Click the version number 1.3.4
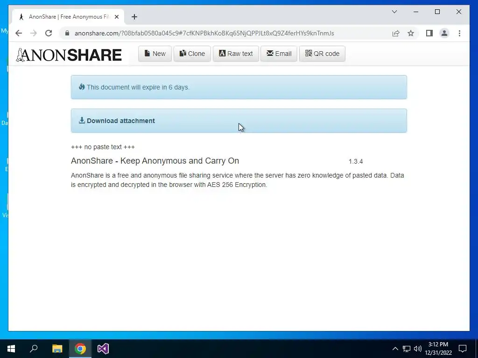The height and width of the screenshot is (358, 478). point(356,161)
